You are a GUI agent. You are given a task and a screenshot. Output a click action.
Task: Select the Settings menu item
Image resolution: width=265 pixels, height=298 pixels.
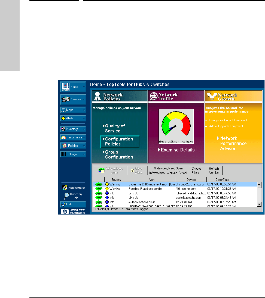[x=71, y=154]
